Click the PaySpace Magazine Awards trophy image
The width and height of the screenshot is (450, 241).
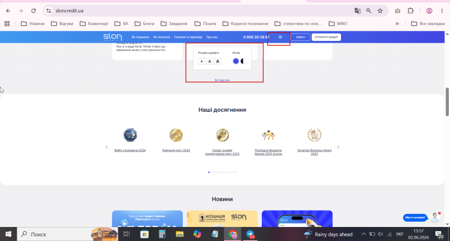point(268,135)
